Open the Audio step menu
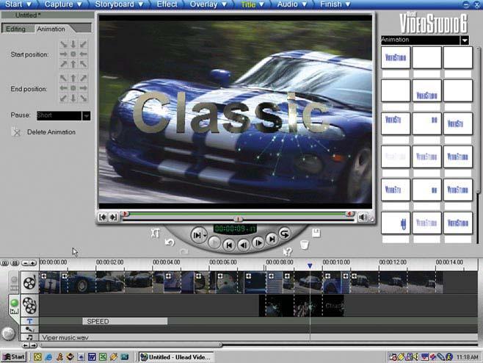Image resolution: width=483 pixels, height=363 pixels. (291, 4)
